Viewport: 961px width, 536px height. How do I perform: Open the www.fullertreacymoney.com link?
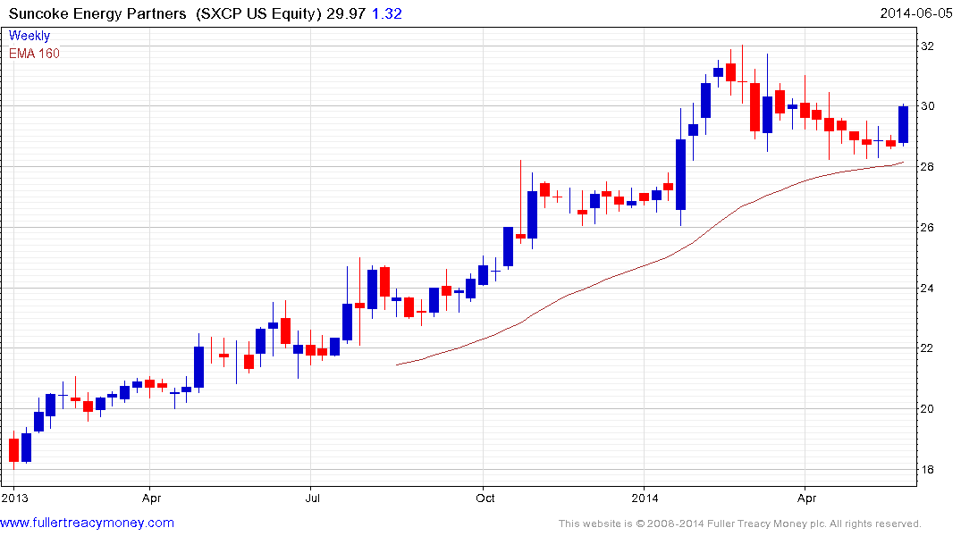pos(87,523)
